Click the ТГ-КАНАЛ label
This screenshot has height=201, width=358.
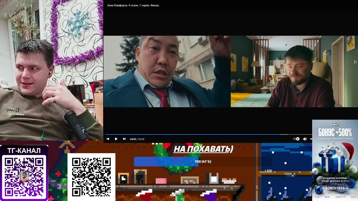(x=24, y=151)
